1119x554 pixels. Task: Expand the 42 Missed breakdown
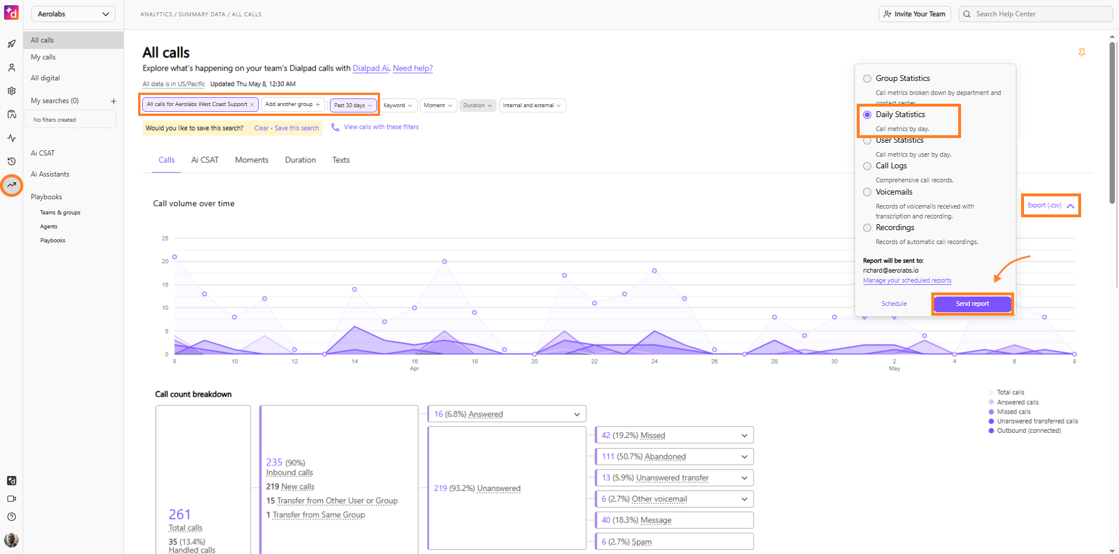(744, 436)
